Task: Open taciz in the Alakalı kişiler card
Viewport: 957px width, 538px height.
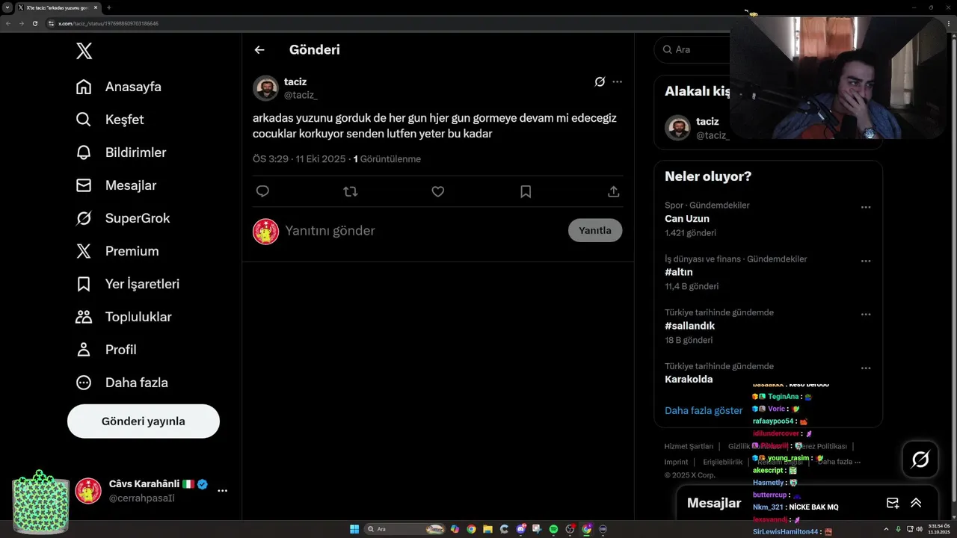Action: tap(707, 121)
